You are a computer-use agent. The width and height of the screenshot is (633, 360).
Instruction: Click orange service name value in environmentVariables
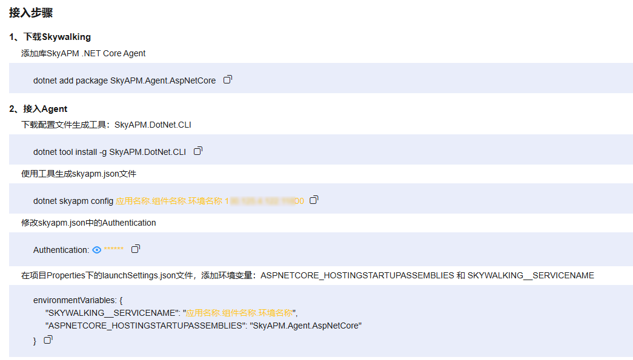coord(239,313)
